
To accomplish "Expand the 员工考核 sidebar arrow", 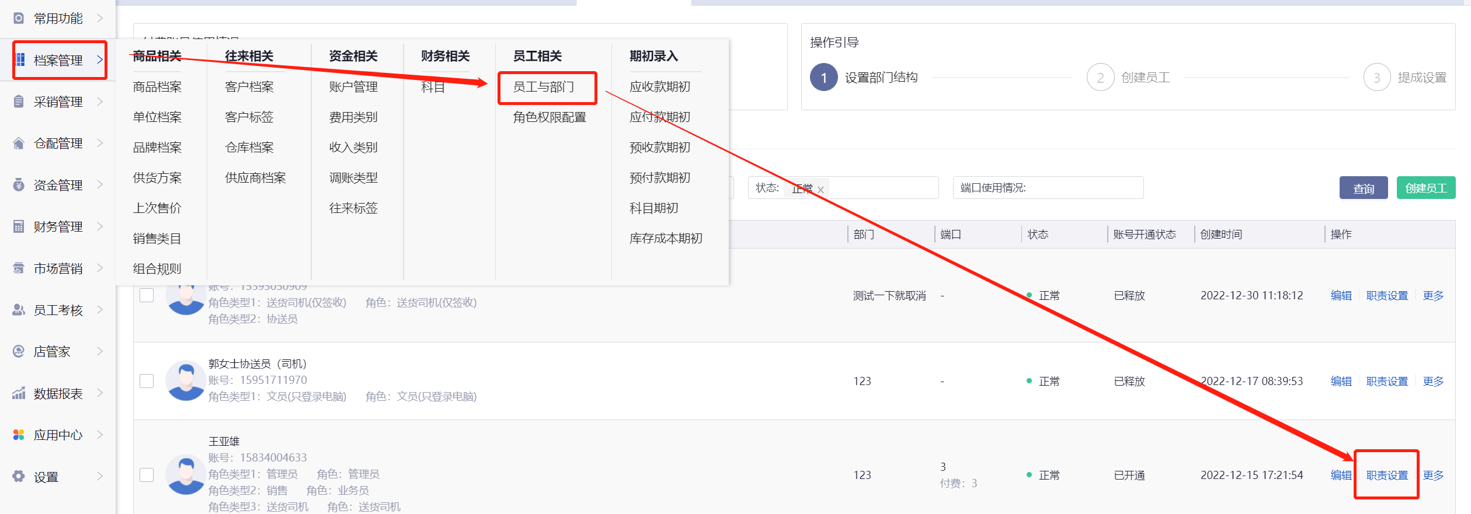I will coord(100,310).
